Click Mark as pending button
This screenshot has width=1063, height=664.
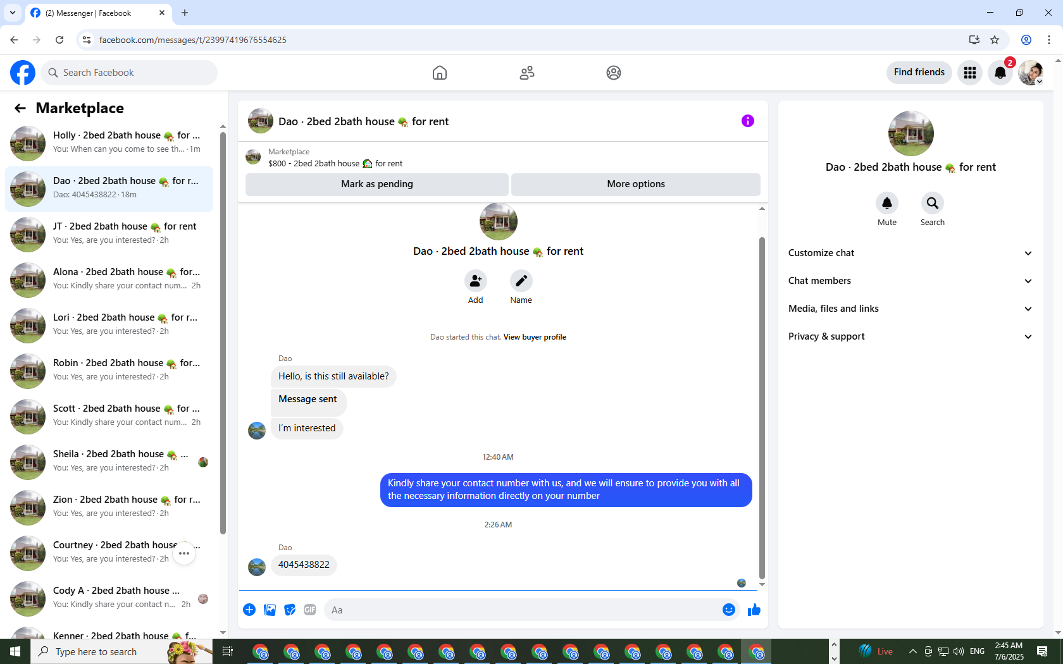(377, 184)
